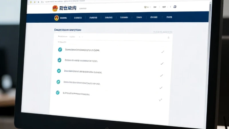
Task: Select the last item in the blue navigation bar
Action: point(169,17)
